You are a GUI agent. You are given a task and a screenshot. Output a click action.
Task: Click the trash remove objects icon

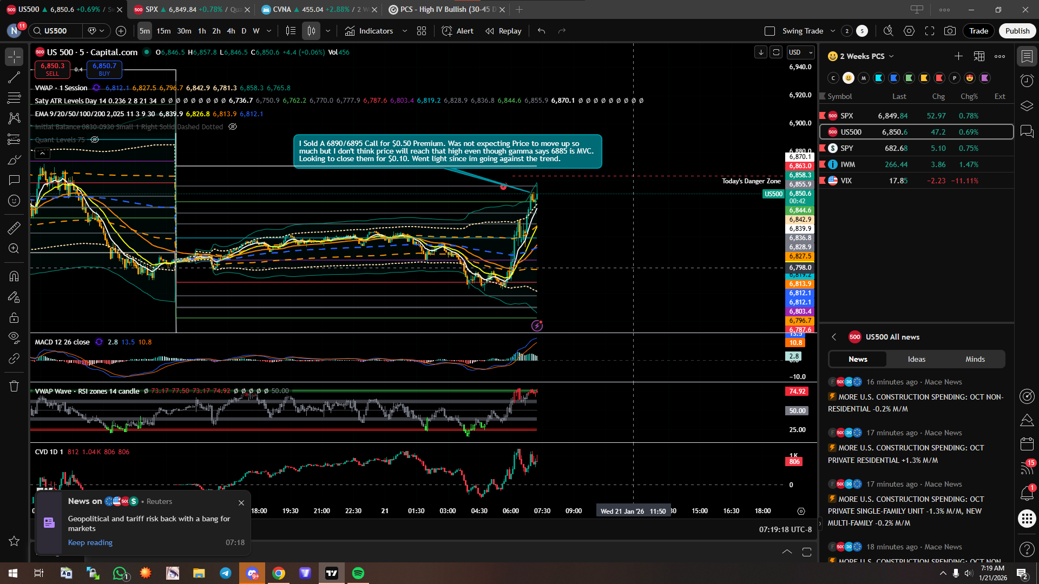tap(14, 386)
